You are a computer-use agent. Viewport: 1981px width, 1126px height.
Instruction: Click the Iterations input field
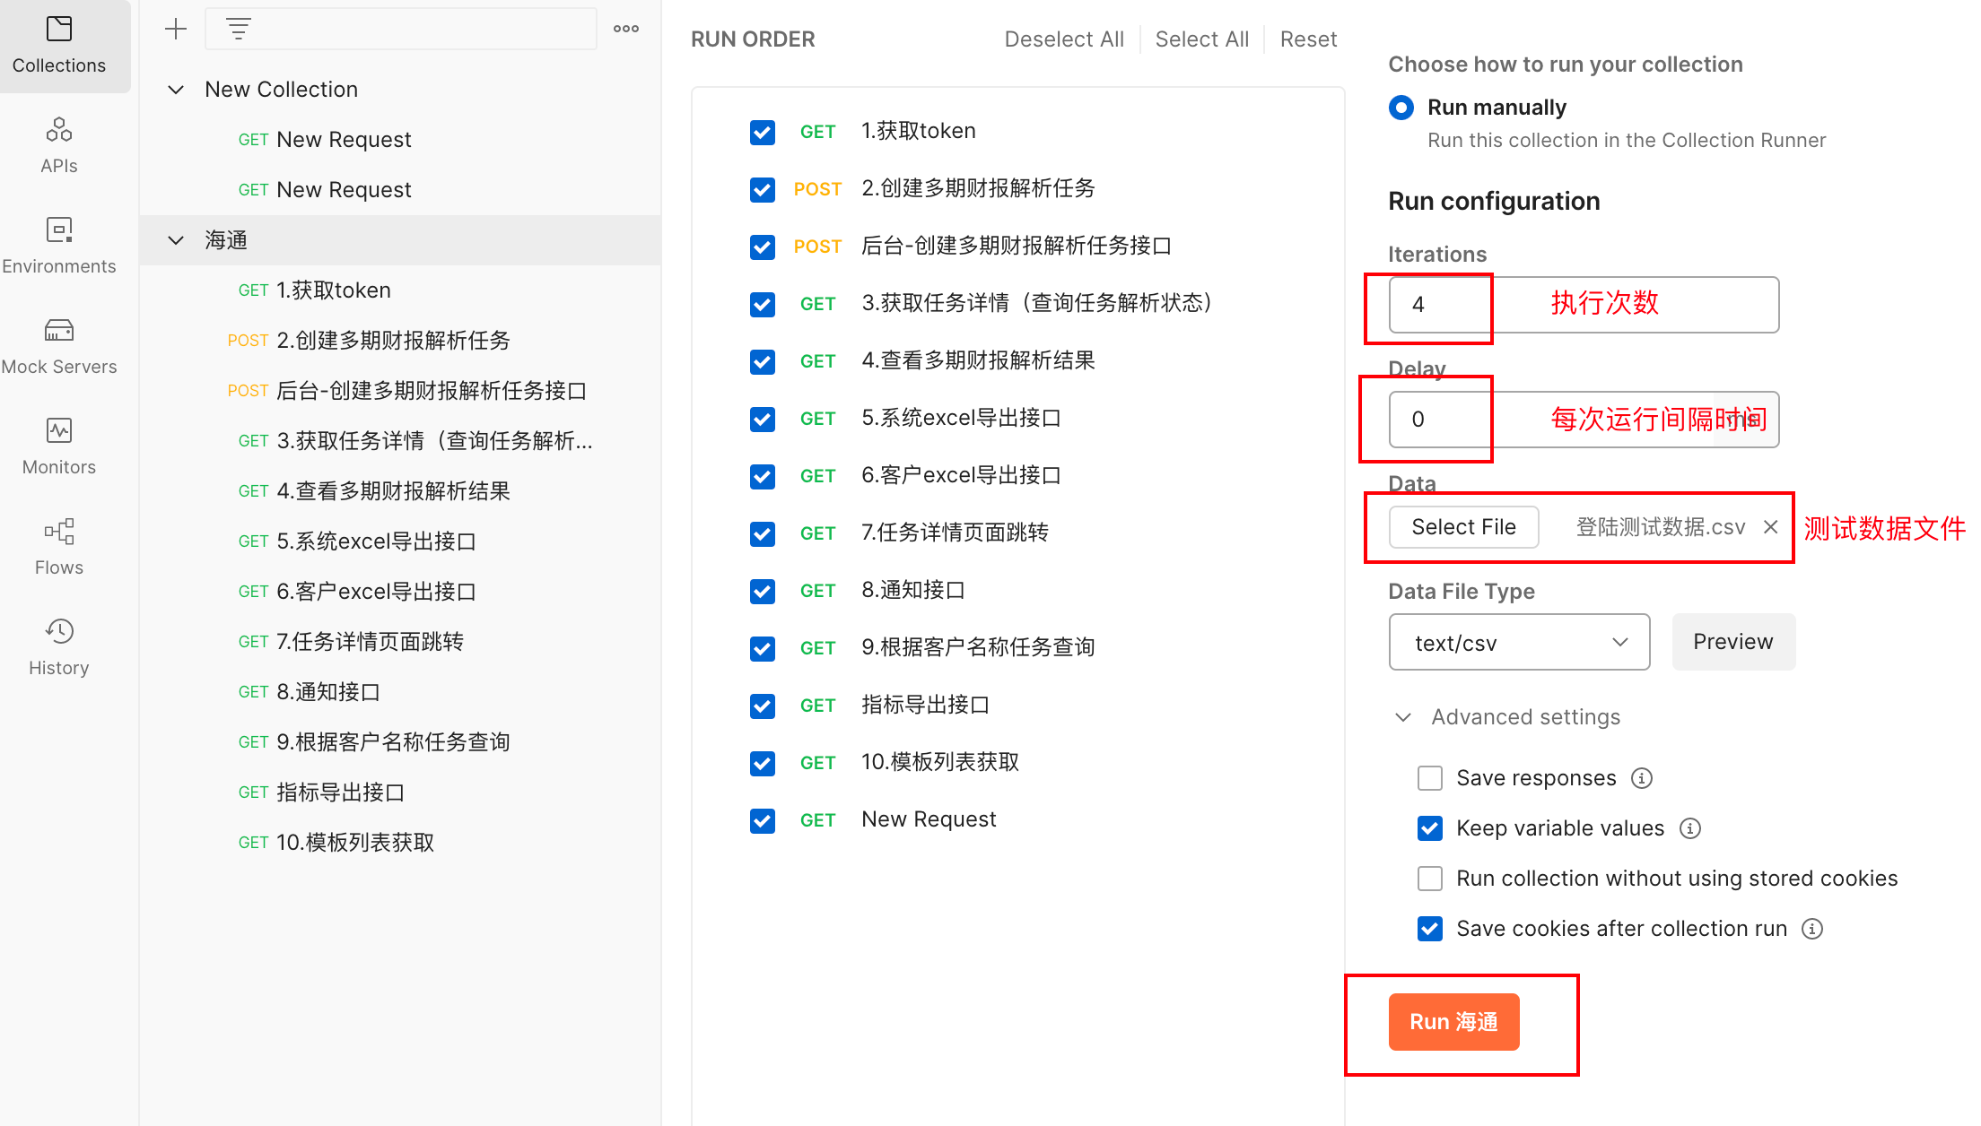[x=1436, y=305]
